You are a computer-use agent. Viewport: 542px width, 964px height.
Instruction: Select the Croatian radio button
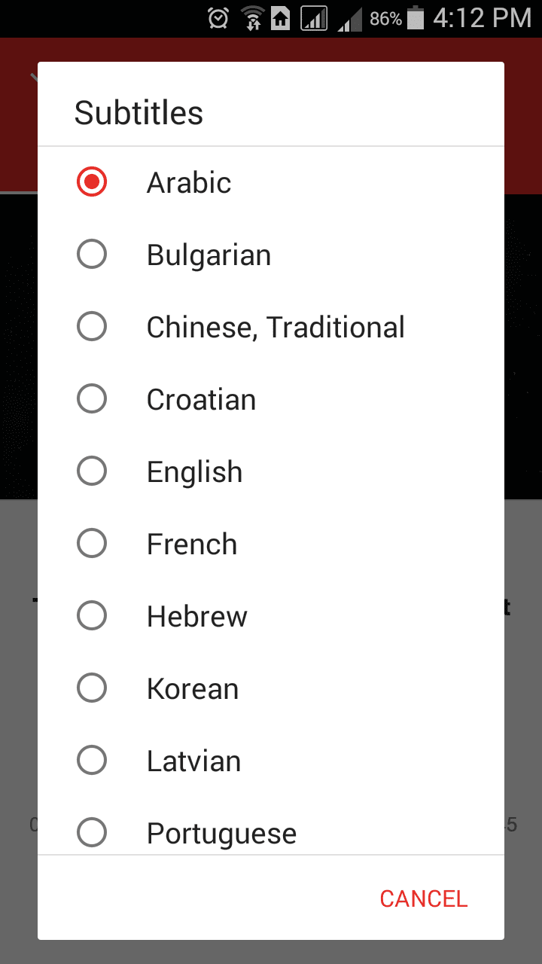[92, 399]
